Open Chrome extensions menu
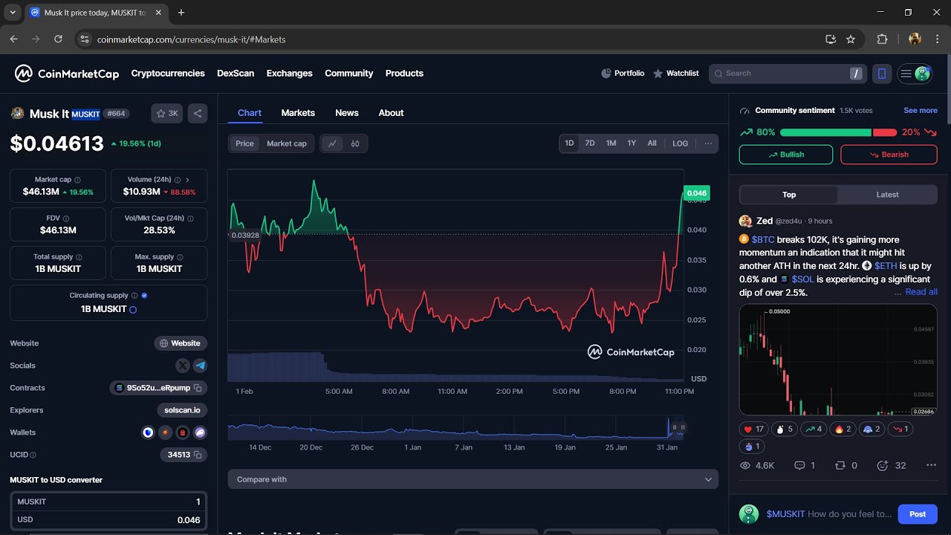 click(x=883, y=39)
